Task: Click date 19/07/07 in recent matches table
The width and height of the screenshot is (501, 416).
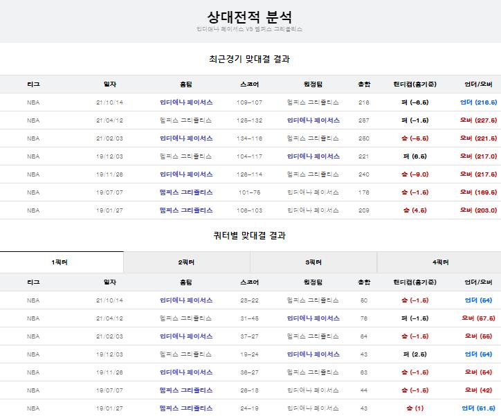Action: pos(109,192)
